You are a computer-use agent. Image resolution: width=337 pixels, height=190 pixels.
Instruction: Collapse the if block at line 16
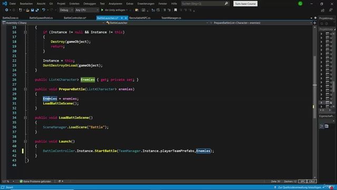click(x=25, y=32)
